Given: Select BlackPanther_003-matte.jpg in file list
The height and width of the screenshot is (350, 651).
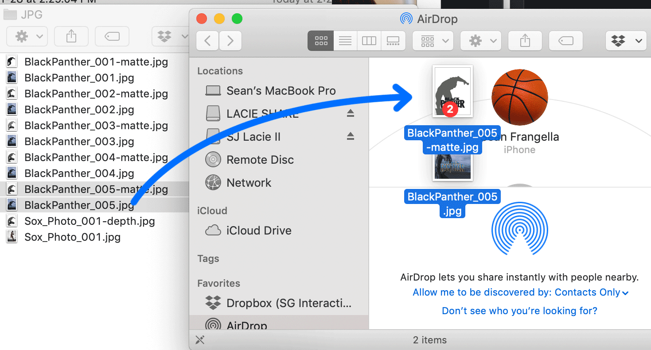Looking at the screenshot, I should tap(96, 126).
